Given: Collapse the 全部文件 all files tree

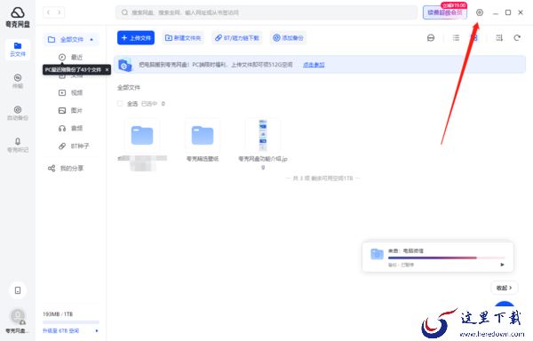Looking at the screenshot, I should [x=91, y=39].
